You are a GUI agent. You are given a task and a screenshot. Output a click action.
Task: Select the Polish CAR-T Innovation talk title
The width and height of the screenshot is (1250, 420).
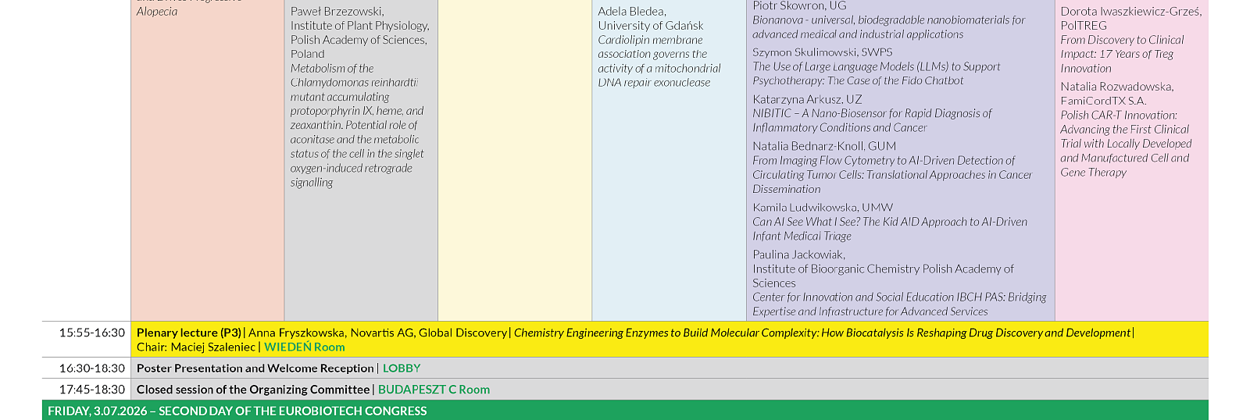(1126, 144)
